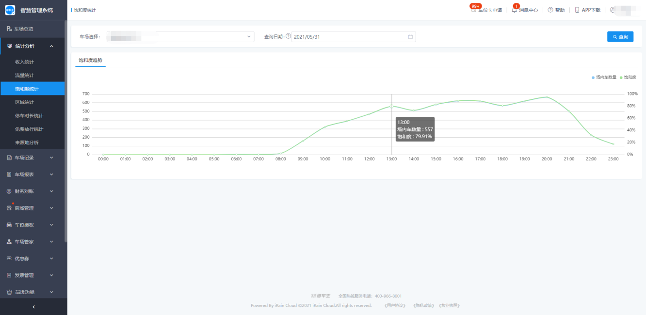Image resolution: width=646 pixels, height=315 pixels.
Task: Click the APP download phone icon
Action: (x=577, y=10)
